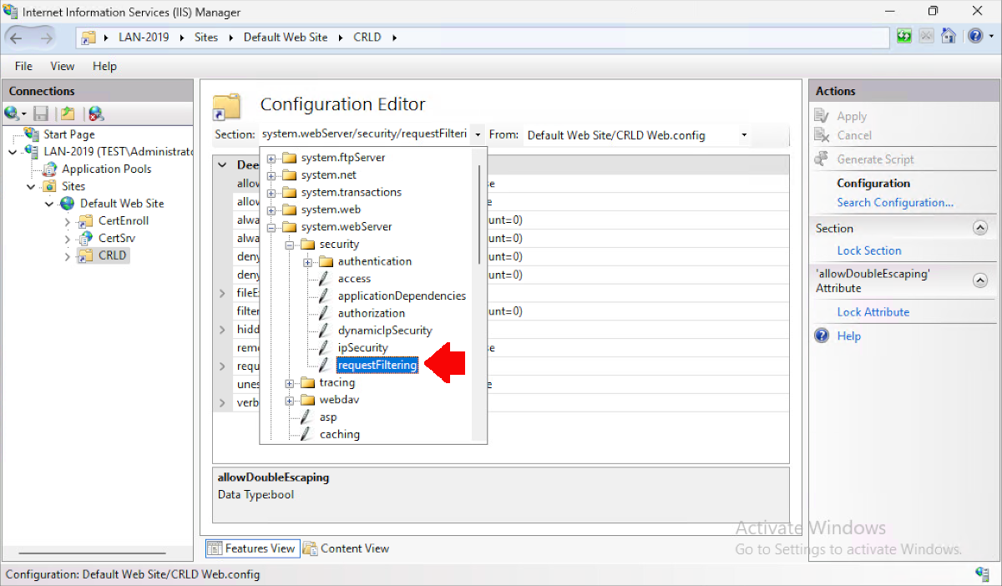Collapse the 'allowDoubleEscaping' Attribute group
This screenshot has height=586, width=1002.
tap(980, 280)
